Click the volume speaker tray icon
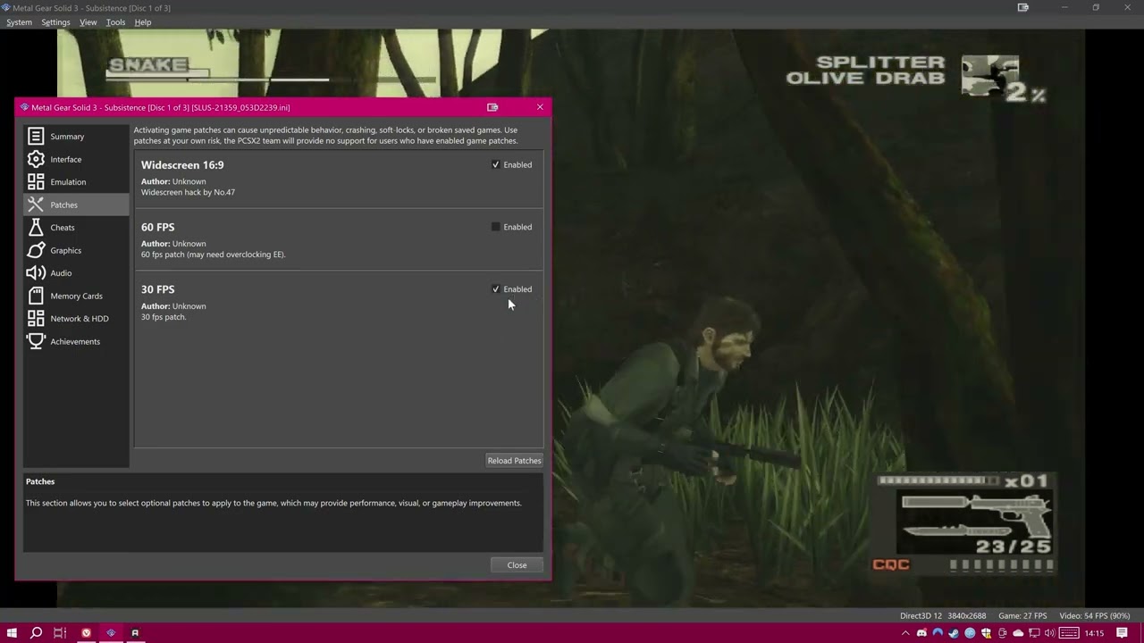 1050,633
